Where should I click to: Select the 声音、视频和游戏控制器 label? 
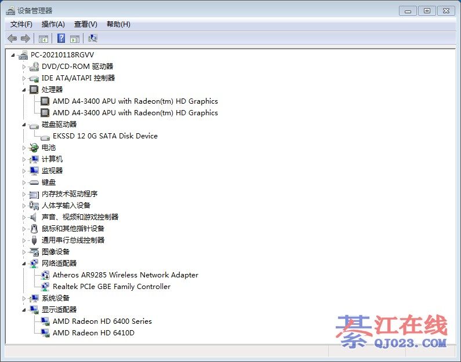[x=80, y=217]
